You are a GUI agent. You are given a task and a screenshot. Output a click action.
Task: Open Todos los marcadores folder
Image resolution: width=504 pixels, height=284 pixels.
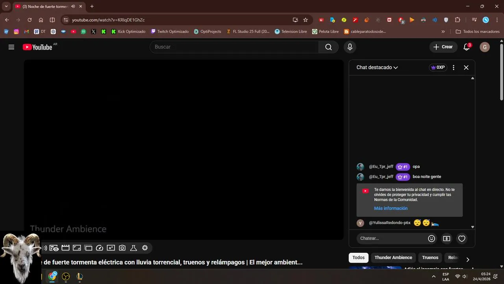[478, 32]
